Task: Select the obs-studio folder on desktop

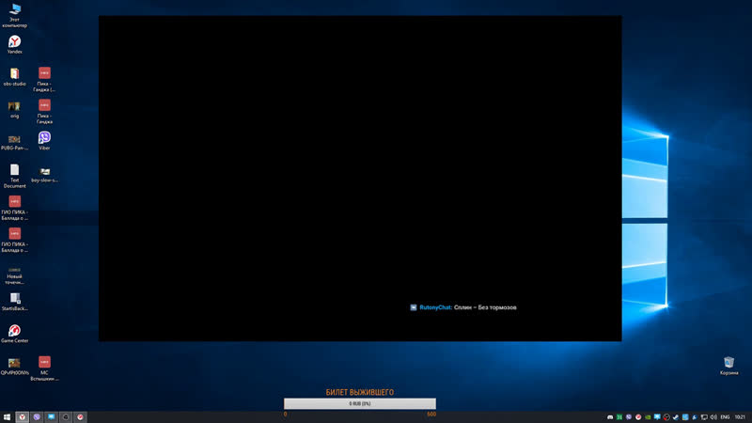Action: point(14,77)
